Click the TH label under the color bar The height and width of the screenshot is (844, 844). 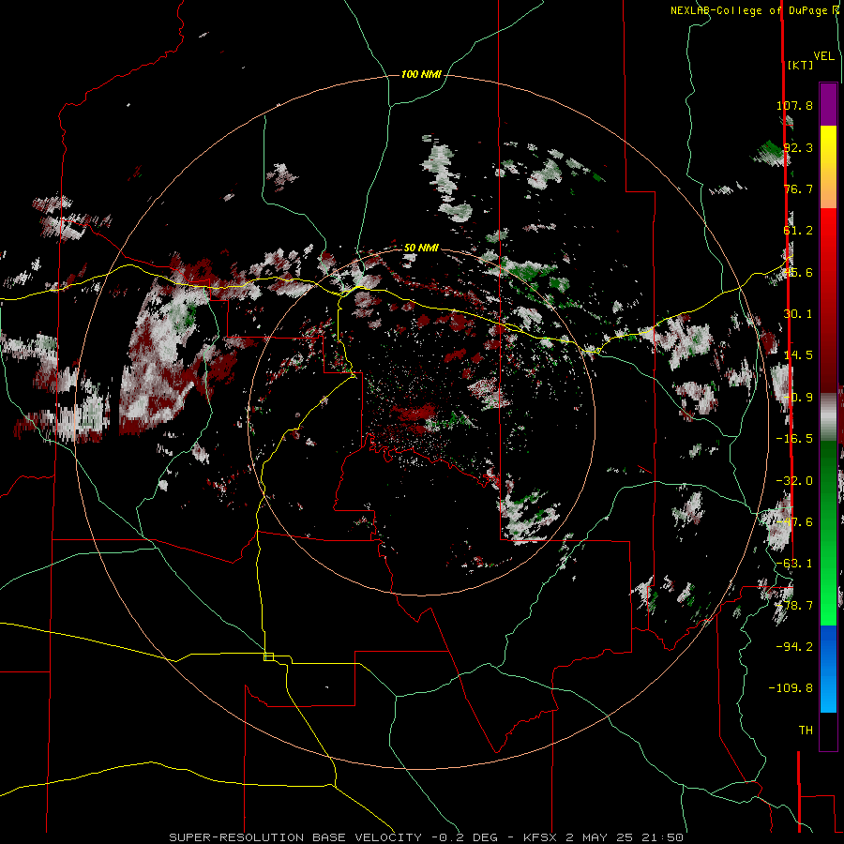806,731
